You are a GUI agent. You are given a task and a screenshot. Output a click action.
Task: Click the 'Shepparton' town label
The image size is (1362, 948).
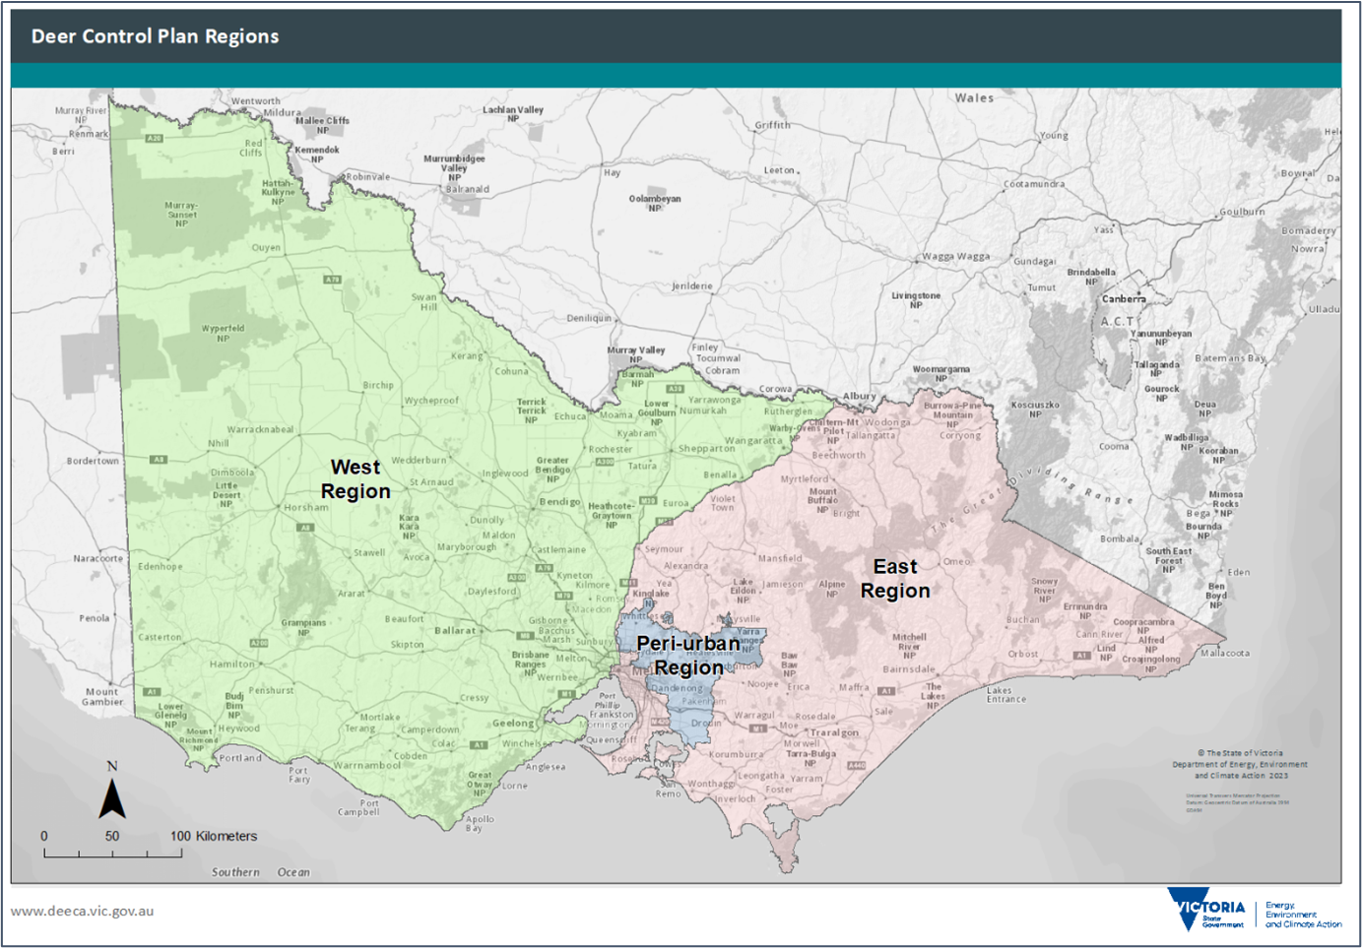point(706,449)
